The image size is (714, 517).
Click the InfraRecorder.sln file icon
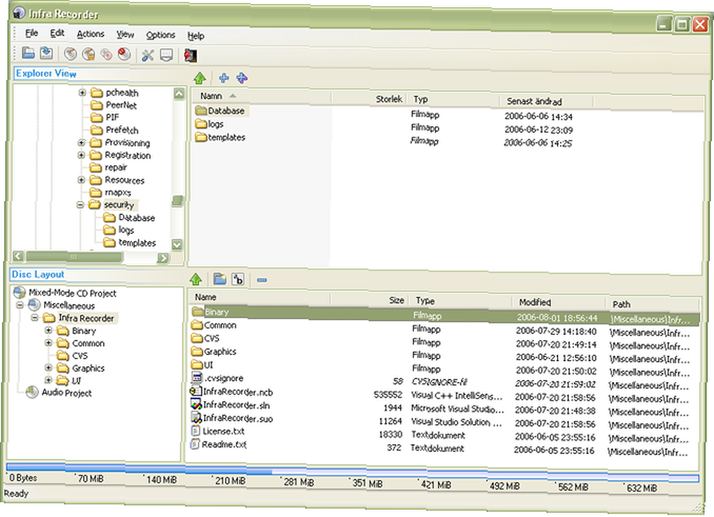(x=196, y=404)
